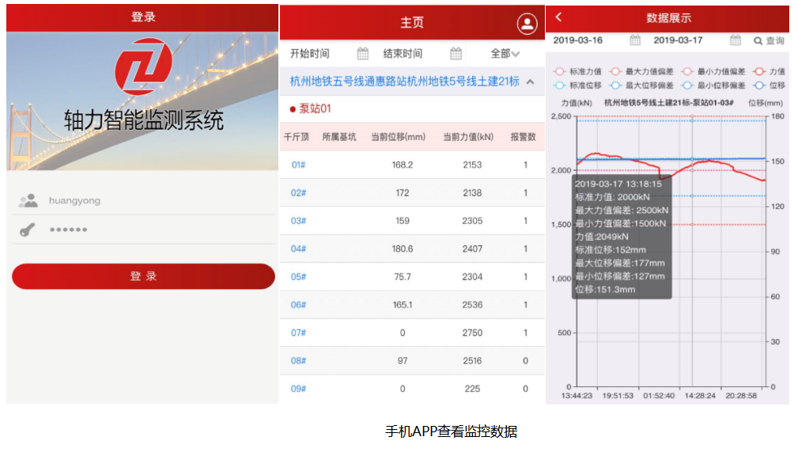The image size is (798, 456).
Task: Open jack 09# details
Action: tap(298, 389)
